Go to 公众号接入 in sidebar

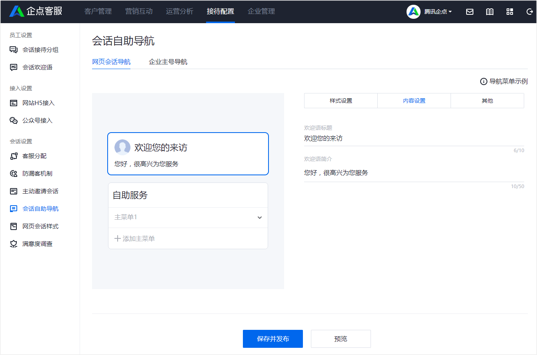click(x=38, y=121)
